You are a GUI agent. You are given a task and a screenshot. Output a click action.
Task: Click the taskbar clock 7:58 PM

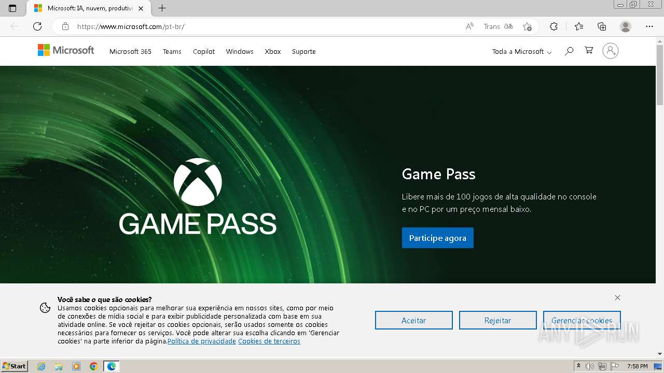coord(637,366)
